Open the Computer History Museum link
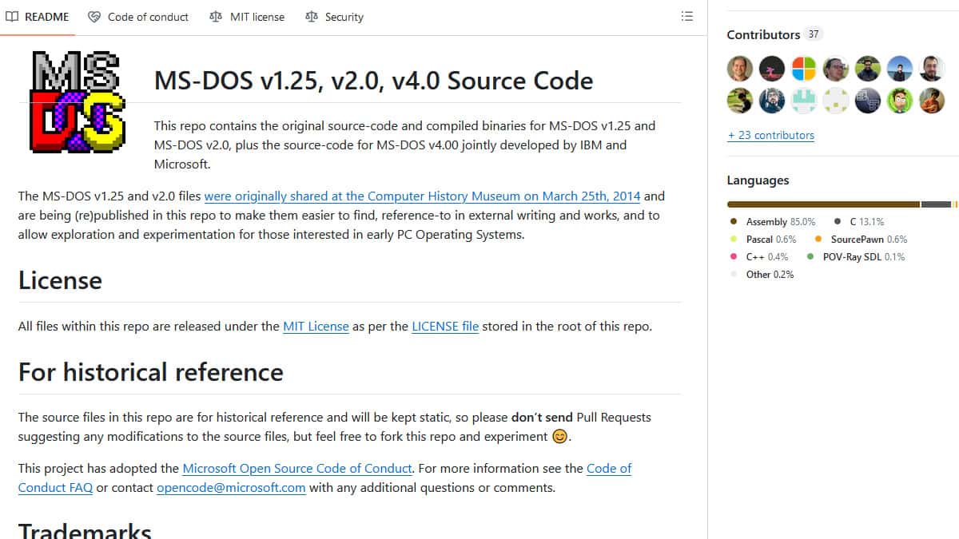Viewport: 959px width, 539px height. point(423,196)
